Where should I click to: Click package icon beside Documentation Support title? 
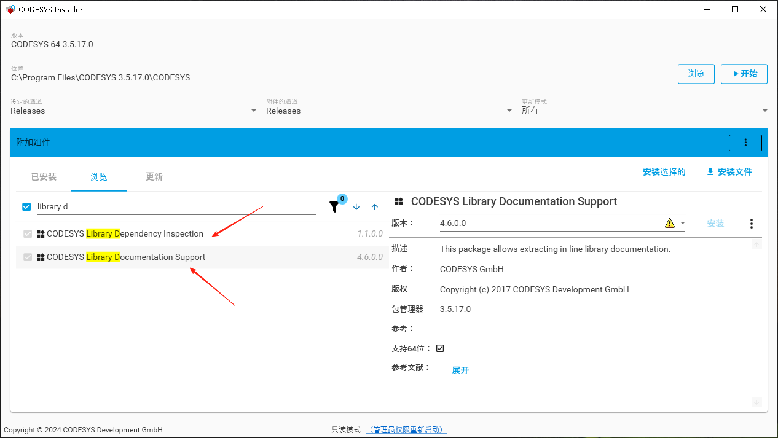click(399, 201)
